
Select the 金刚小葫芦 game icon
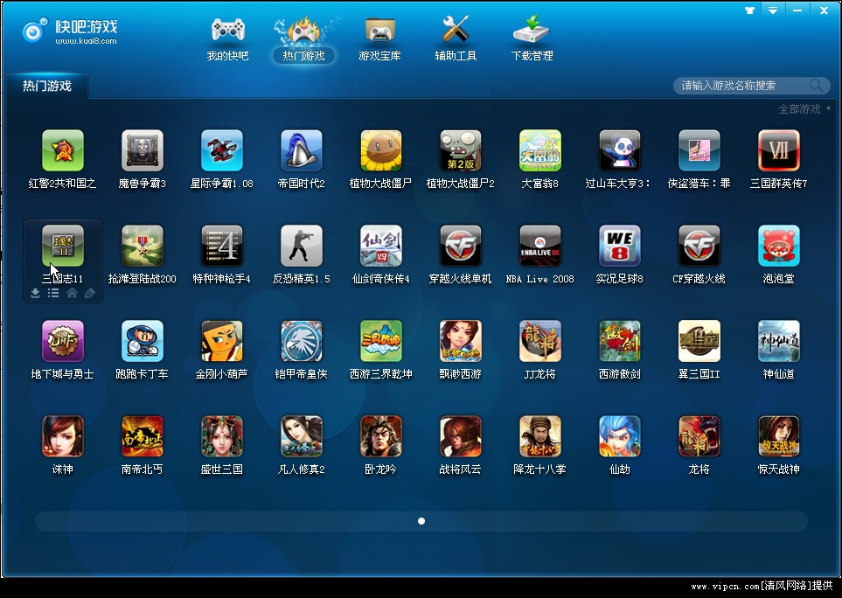[222, 341]
